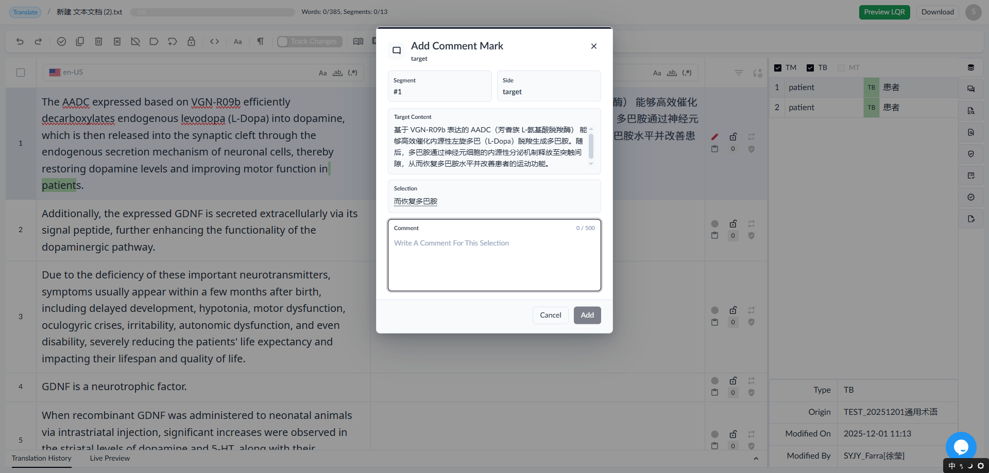Open the user avatar S at top right
Screen dimensions: 989x473
click(973, 12)
